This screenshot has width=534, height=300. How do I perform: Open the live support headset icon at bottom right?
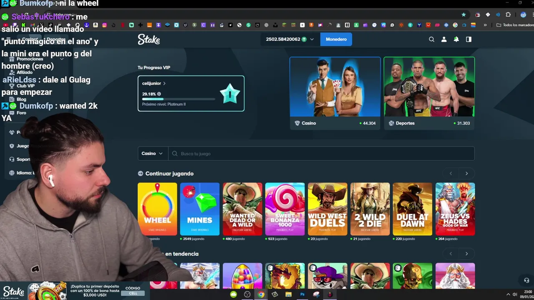526,280
